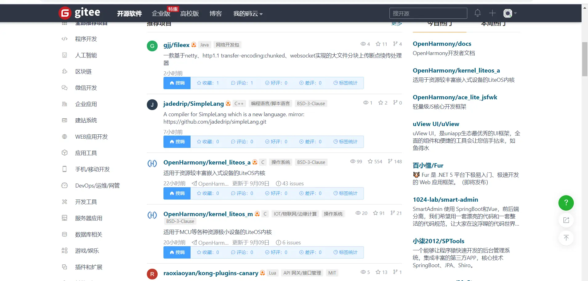Click the IOT/物联网/边缘计算 tag
The image size is (588, 281).
[295, 214]
